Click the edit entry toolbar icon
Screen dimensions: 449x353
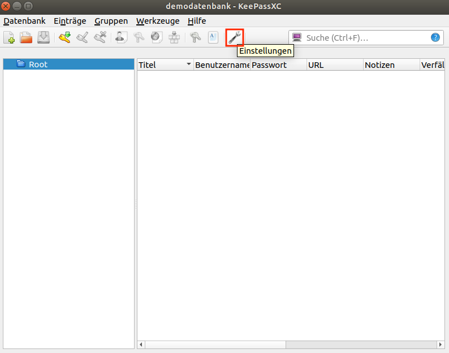pyautogui.click(x=83, y=38)
